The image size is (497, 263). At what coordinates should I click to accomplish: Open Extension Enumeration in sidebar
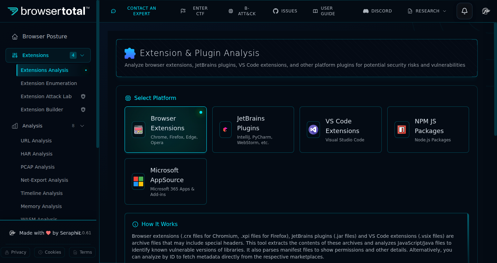pyautogui.click(x=53, y=83)
